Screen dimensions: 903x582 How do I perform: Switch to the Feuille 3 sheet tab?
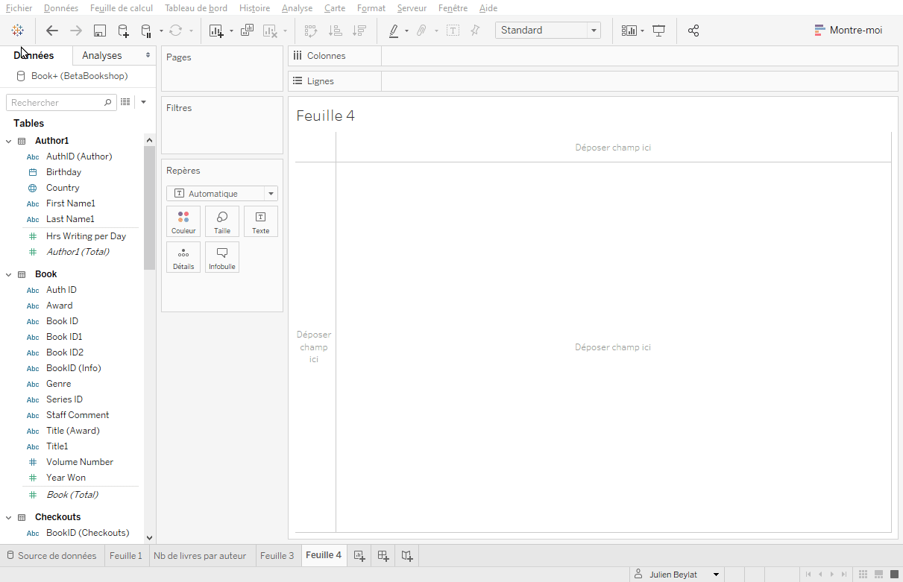(x=277, y=555)
